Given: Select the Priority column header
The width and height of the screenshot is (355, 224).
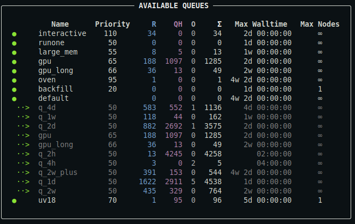Looking at the screenshot, I should pos(113,24).
